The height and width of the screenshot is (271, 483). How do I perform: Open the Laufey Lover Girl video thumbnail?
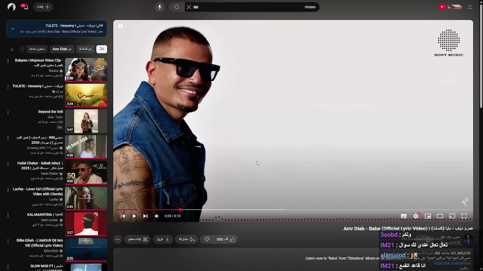click(x=86, y=198)
